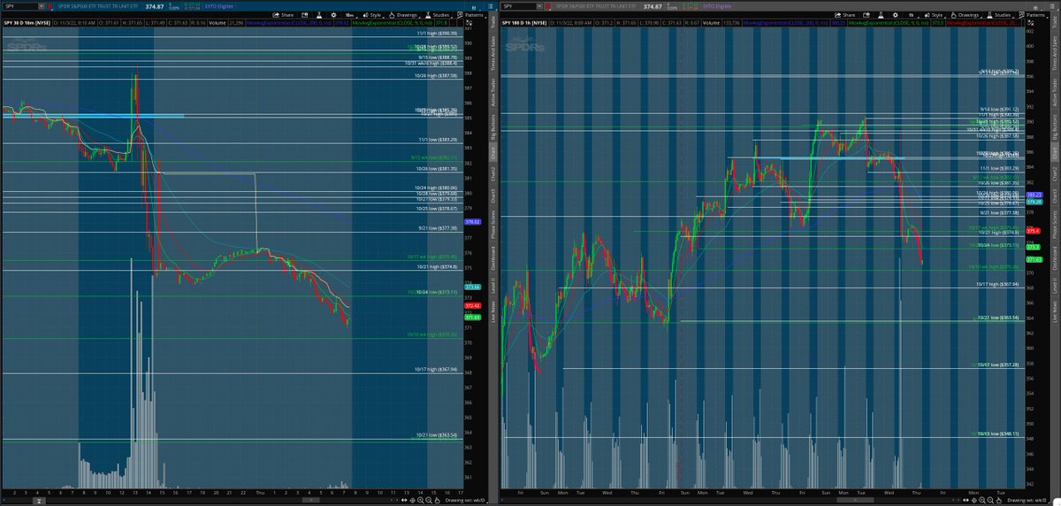Select 10/21 low ($363.54) level label on right chart
The height and width of the screenshot is (506, 1061).
997,317
